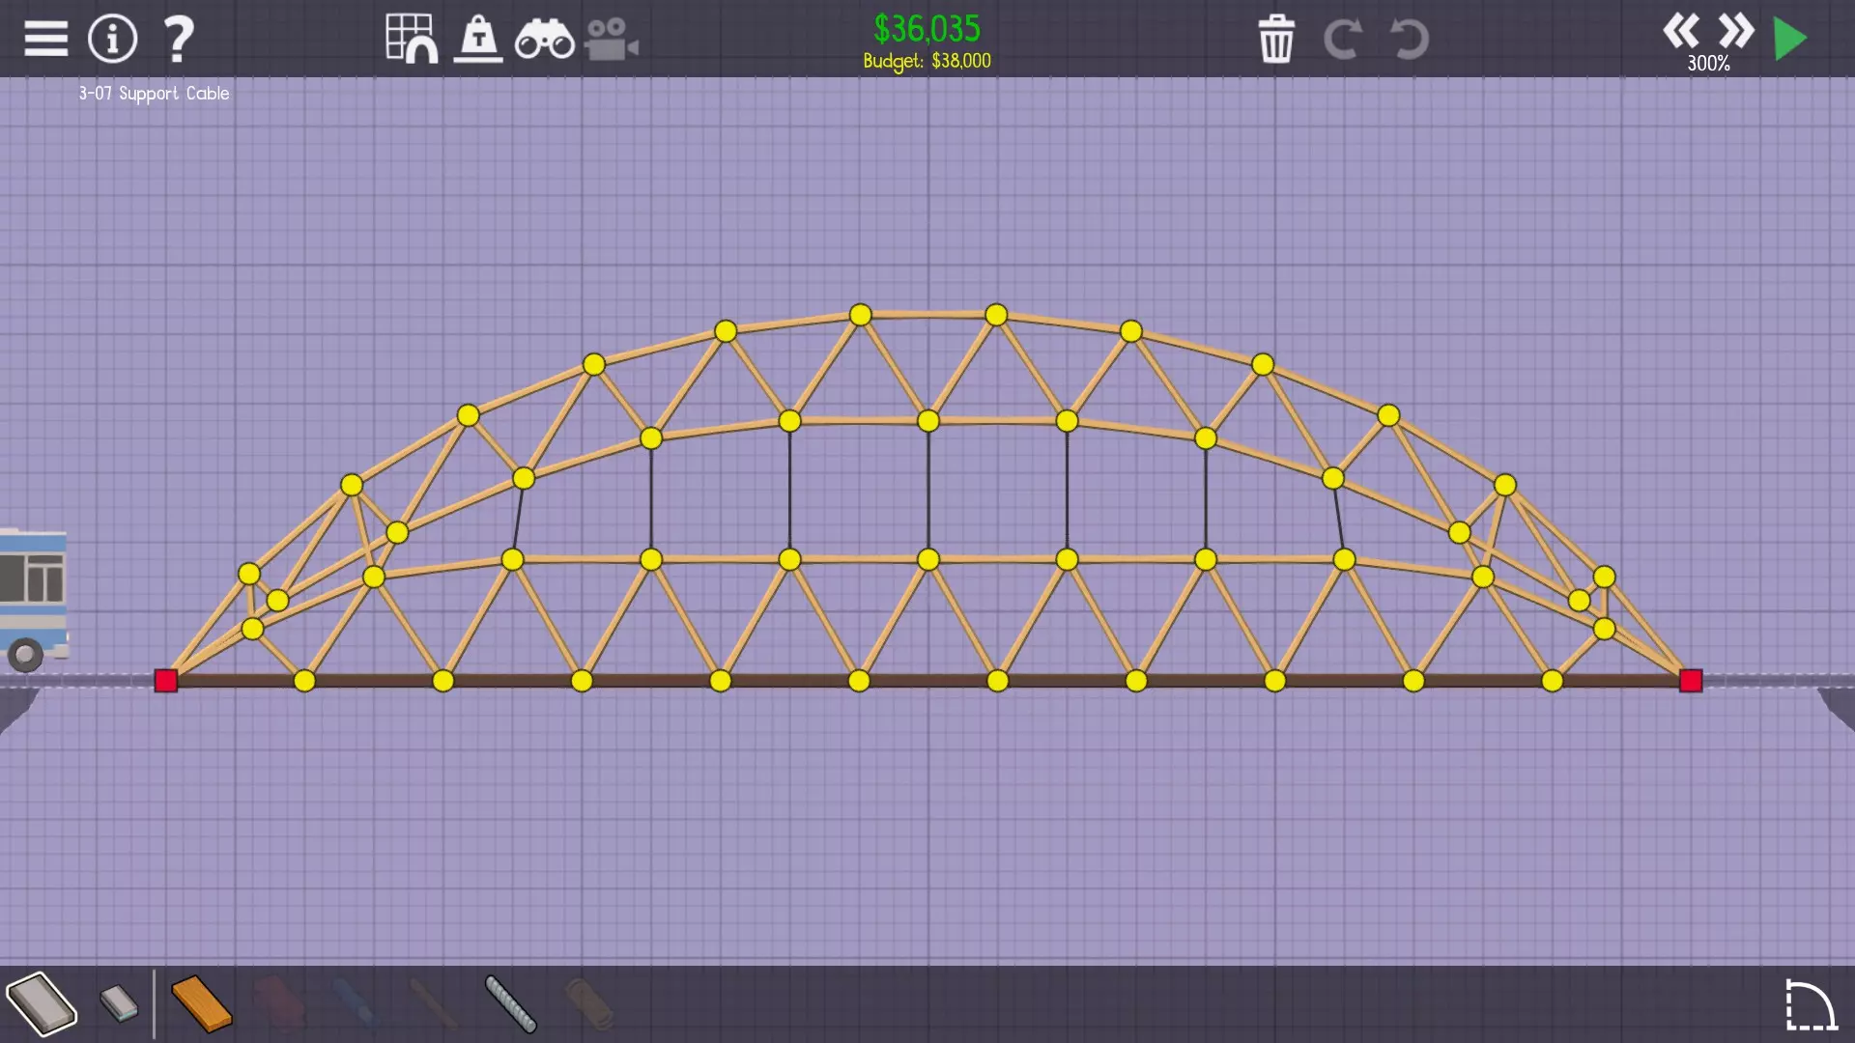Toggle the stress weight display icon
The height and width of the screenshot is (1043, 1855).
click(478, 39)
